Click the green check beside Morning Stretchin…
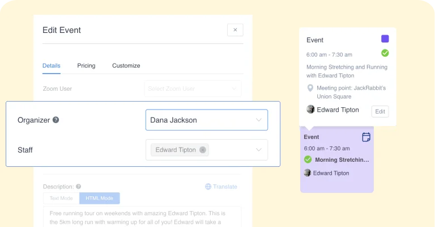 pos(308,159)
